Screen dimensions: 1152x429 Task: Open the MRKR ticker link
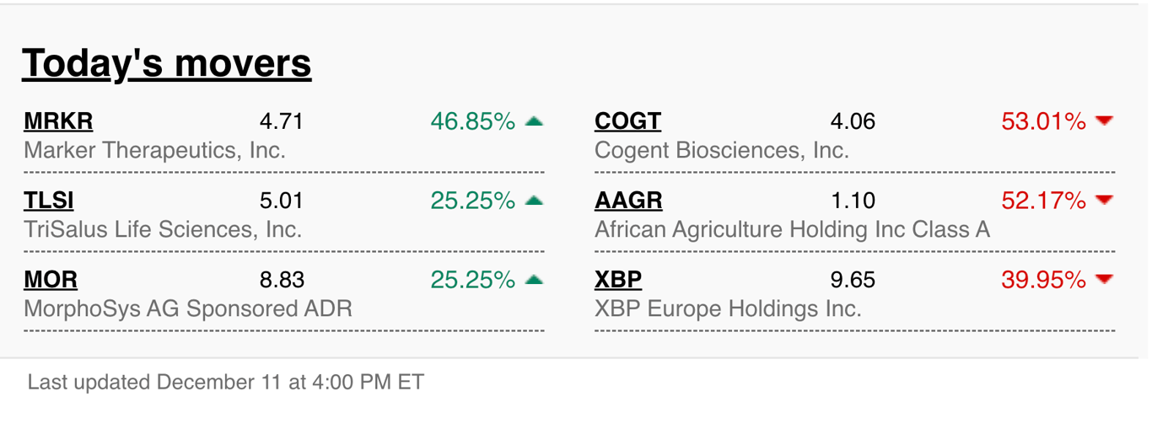[58, 121]
